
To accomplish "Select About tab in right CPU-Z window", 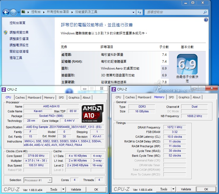I will pyautogui.click(x=197, y=97).
